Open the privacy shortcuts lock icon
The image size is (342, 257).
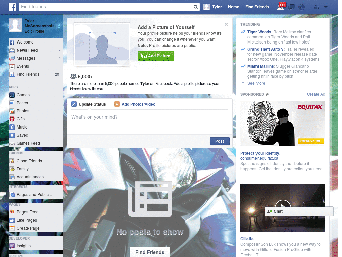[317, 7]
